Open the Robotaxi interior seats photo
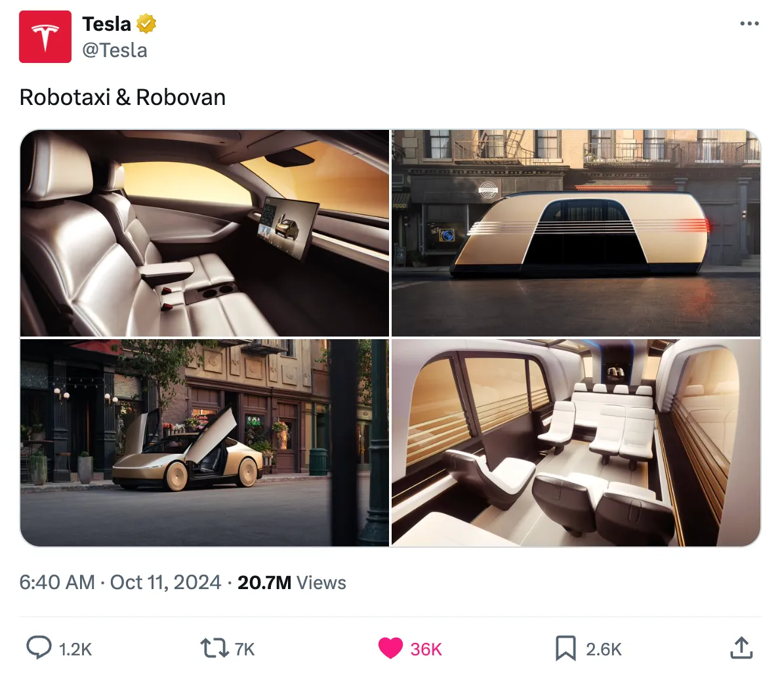Viewport: 782px width, 677px height. 205,233
